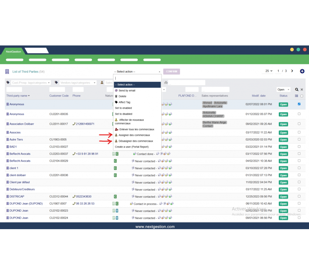Image resolution: width=309 pixels, height=274 pixels.
Task: Open the BeRecht Avocats third-party link
Action: pyautogui.click(x=20, y=154)
